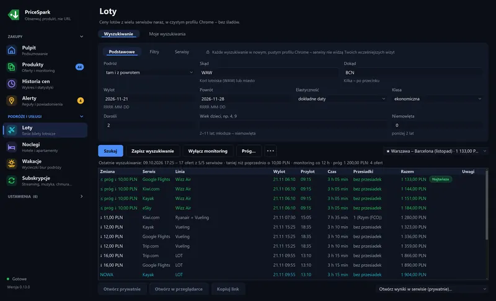Select the Kiwi.com row priced 1 144,00 PLN
Screen dimensions: 496x301
pos(291,189)
